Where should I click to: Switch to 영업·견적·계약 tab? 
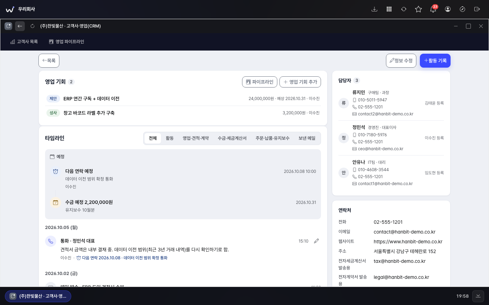click(196, 138)
